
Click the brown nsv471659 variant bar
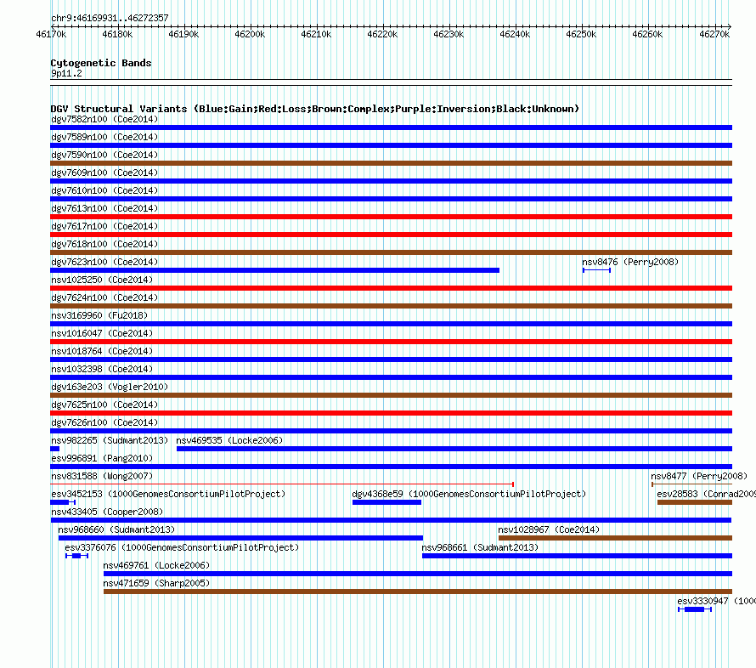pyautogui.click(x=418, y=592)
